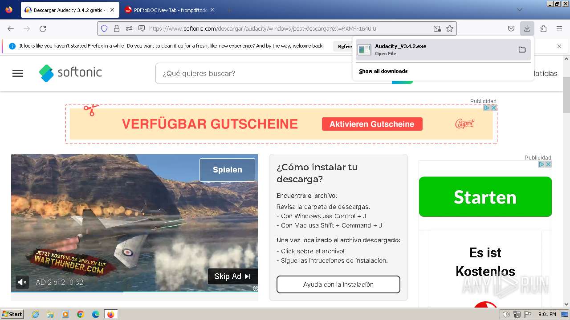
Task: Close the PDFtoDOC tab
Action: pos(212,10)
